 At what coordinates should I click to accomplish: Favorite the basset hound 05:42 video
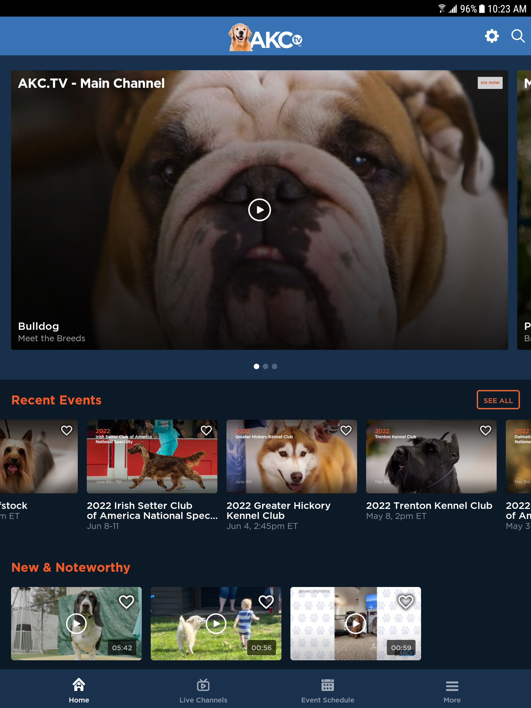127,602
